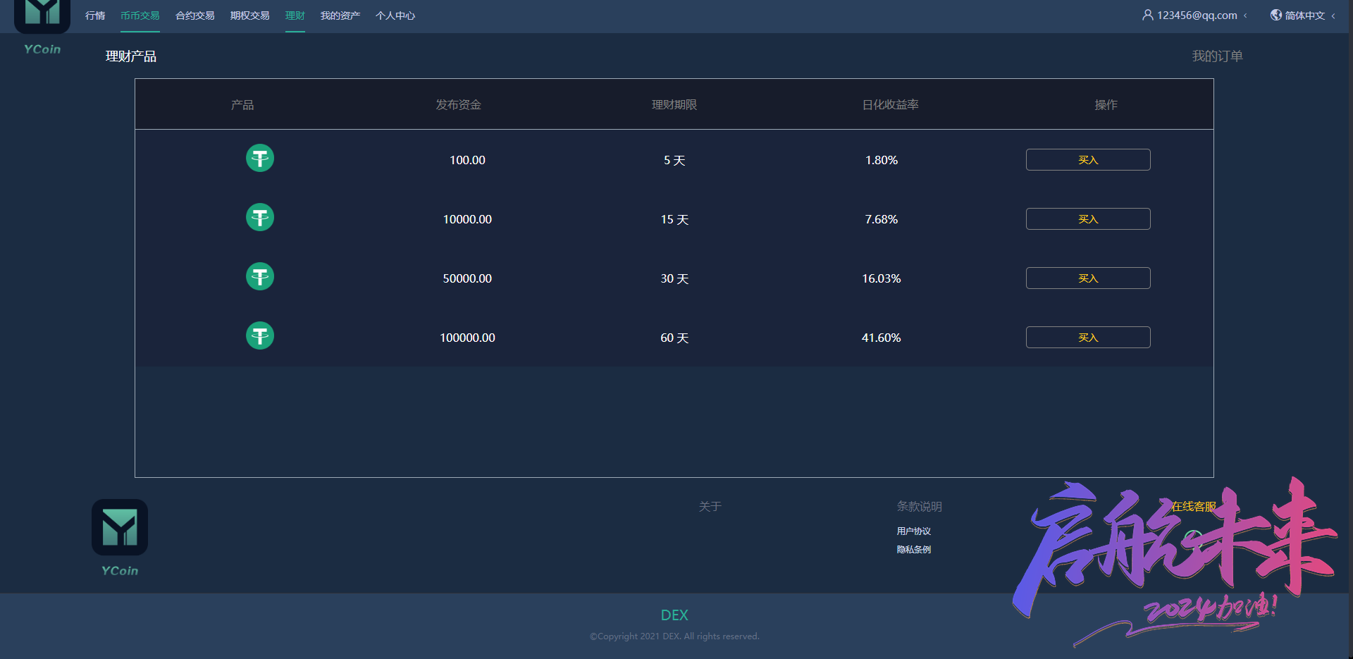Click the 100.00 amount cell

[467, 161]
